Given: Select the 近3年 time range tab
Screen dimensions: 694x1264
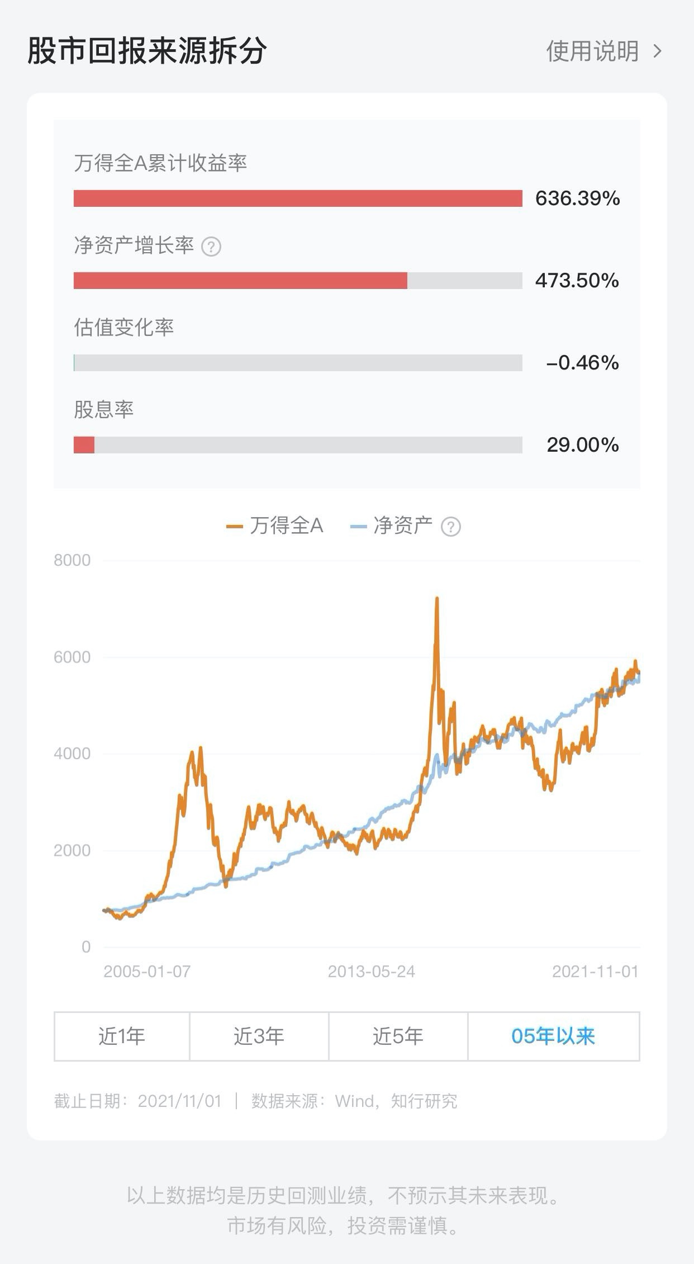Looking at the screenshot, I should click(x=259, y=1036).
